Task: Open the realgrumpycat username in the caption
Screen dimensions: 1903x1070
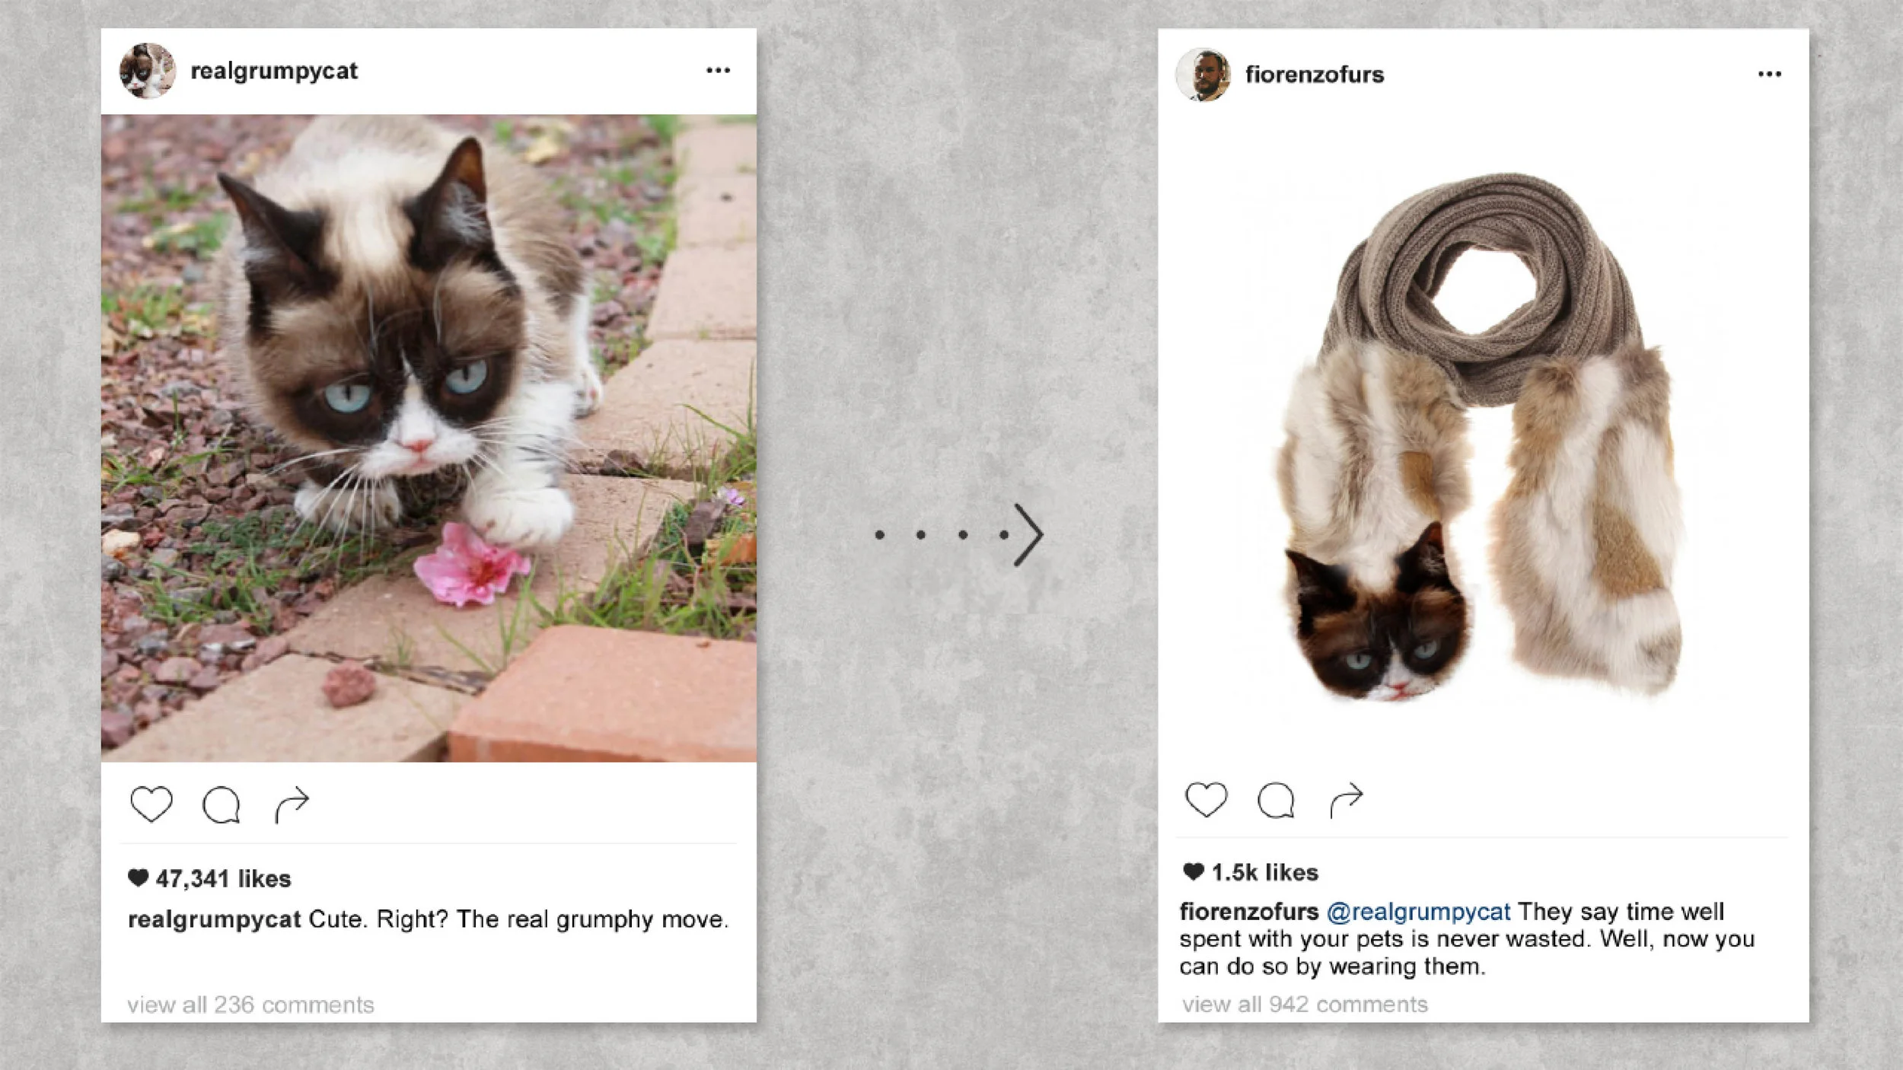Action: [x=215, y=919]
